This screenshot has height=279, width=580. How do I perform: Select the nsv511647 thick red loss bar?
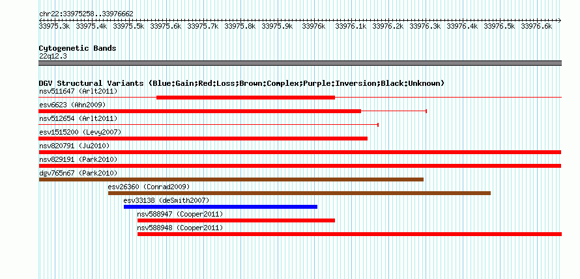pos(246,98)
